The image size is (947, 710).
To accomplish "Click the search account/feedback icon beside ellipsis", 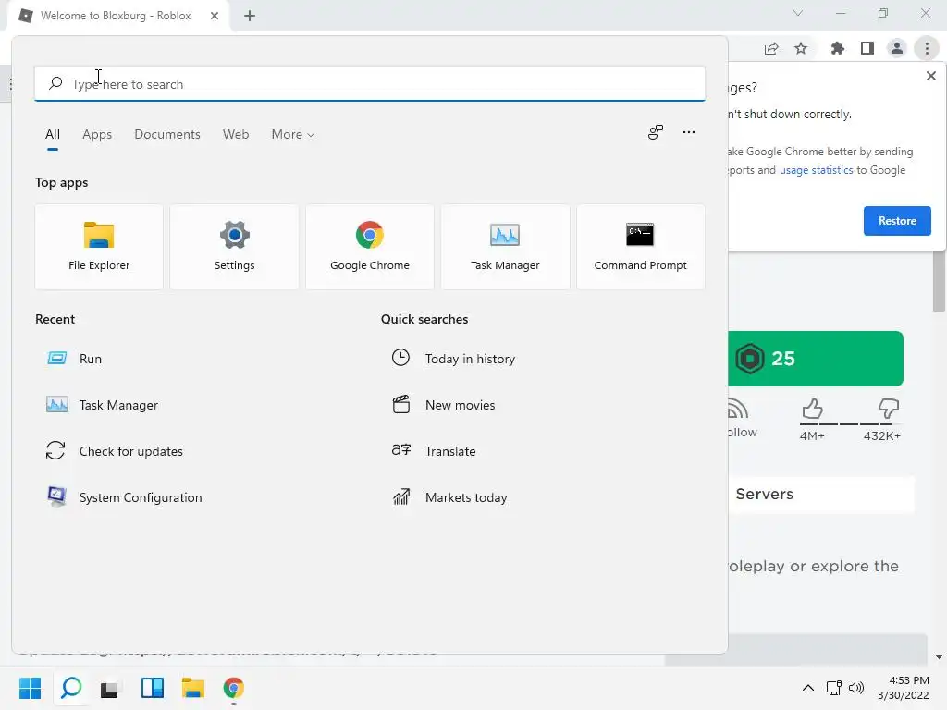I will click(x=656, y=132).
